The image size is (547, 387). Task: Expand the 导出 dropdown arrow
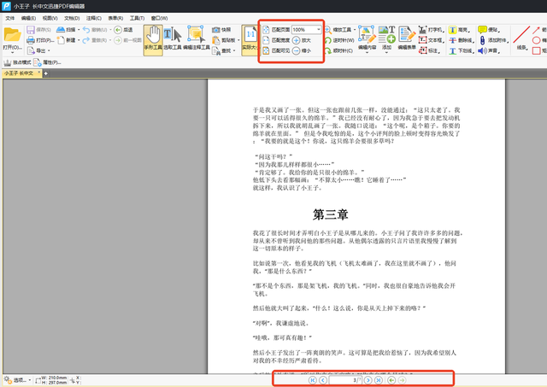pos(49,51)
